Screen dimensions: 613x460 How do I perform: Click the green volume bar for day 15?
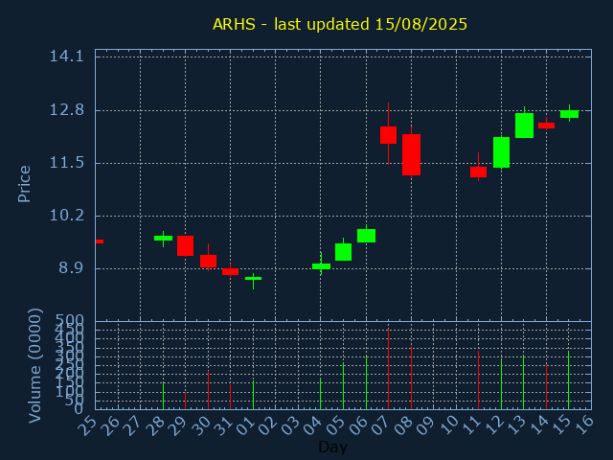coord(568,380)
